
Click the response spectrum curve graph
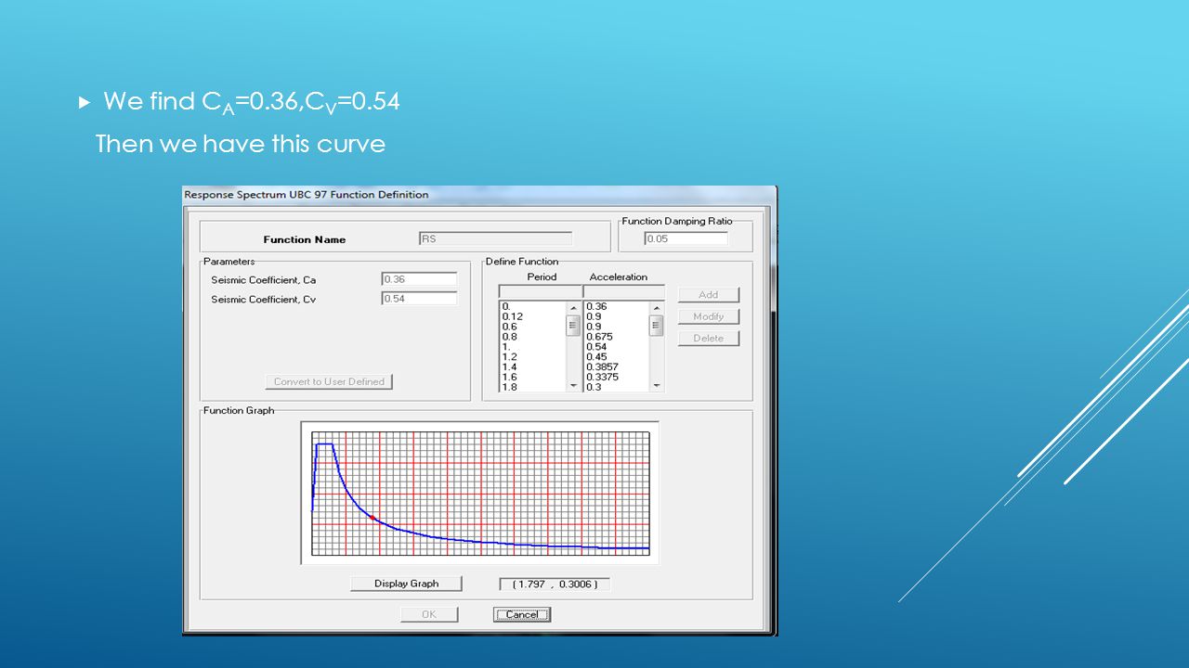480,494
